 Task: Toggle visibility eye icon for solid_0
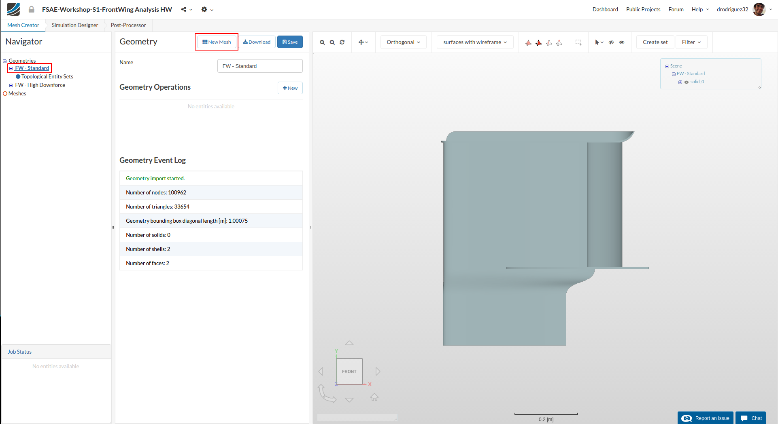coord(687,82)
